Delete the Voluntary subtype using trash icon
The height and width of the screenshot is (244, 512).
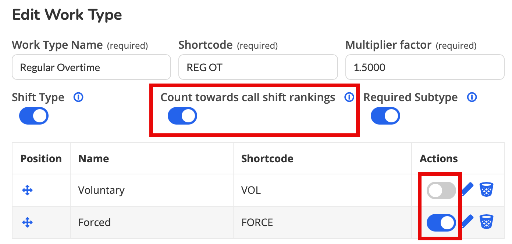click(487, 190)
